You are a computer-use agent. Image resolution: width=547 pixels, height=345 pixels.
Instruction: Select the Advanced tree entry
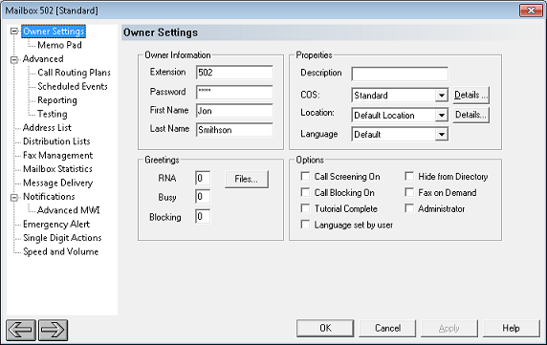(x=43, y=59)
